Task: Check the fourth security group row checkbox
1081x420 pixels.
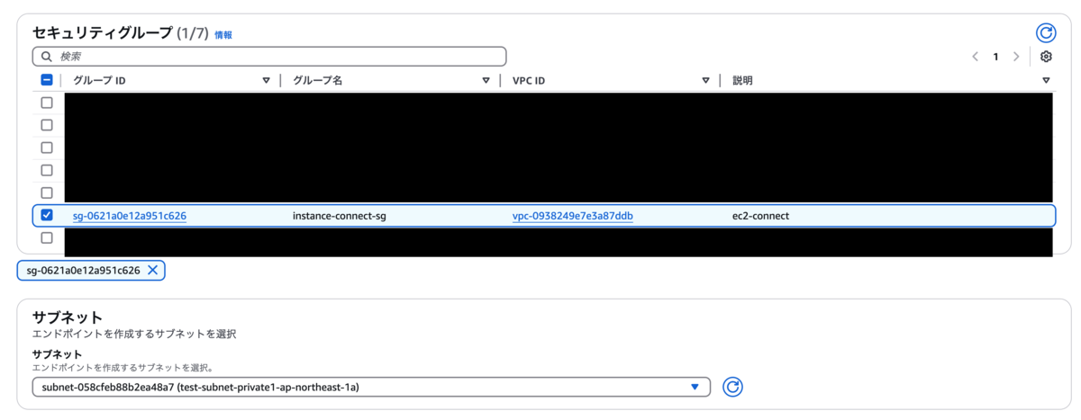Action: coord(47,170)
